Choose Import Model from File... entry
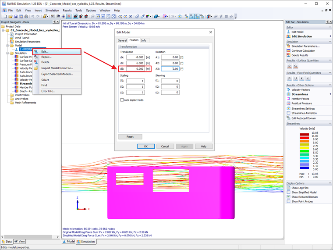Viewport: 333px width, 250px height. pos(57,68)
